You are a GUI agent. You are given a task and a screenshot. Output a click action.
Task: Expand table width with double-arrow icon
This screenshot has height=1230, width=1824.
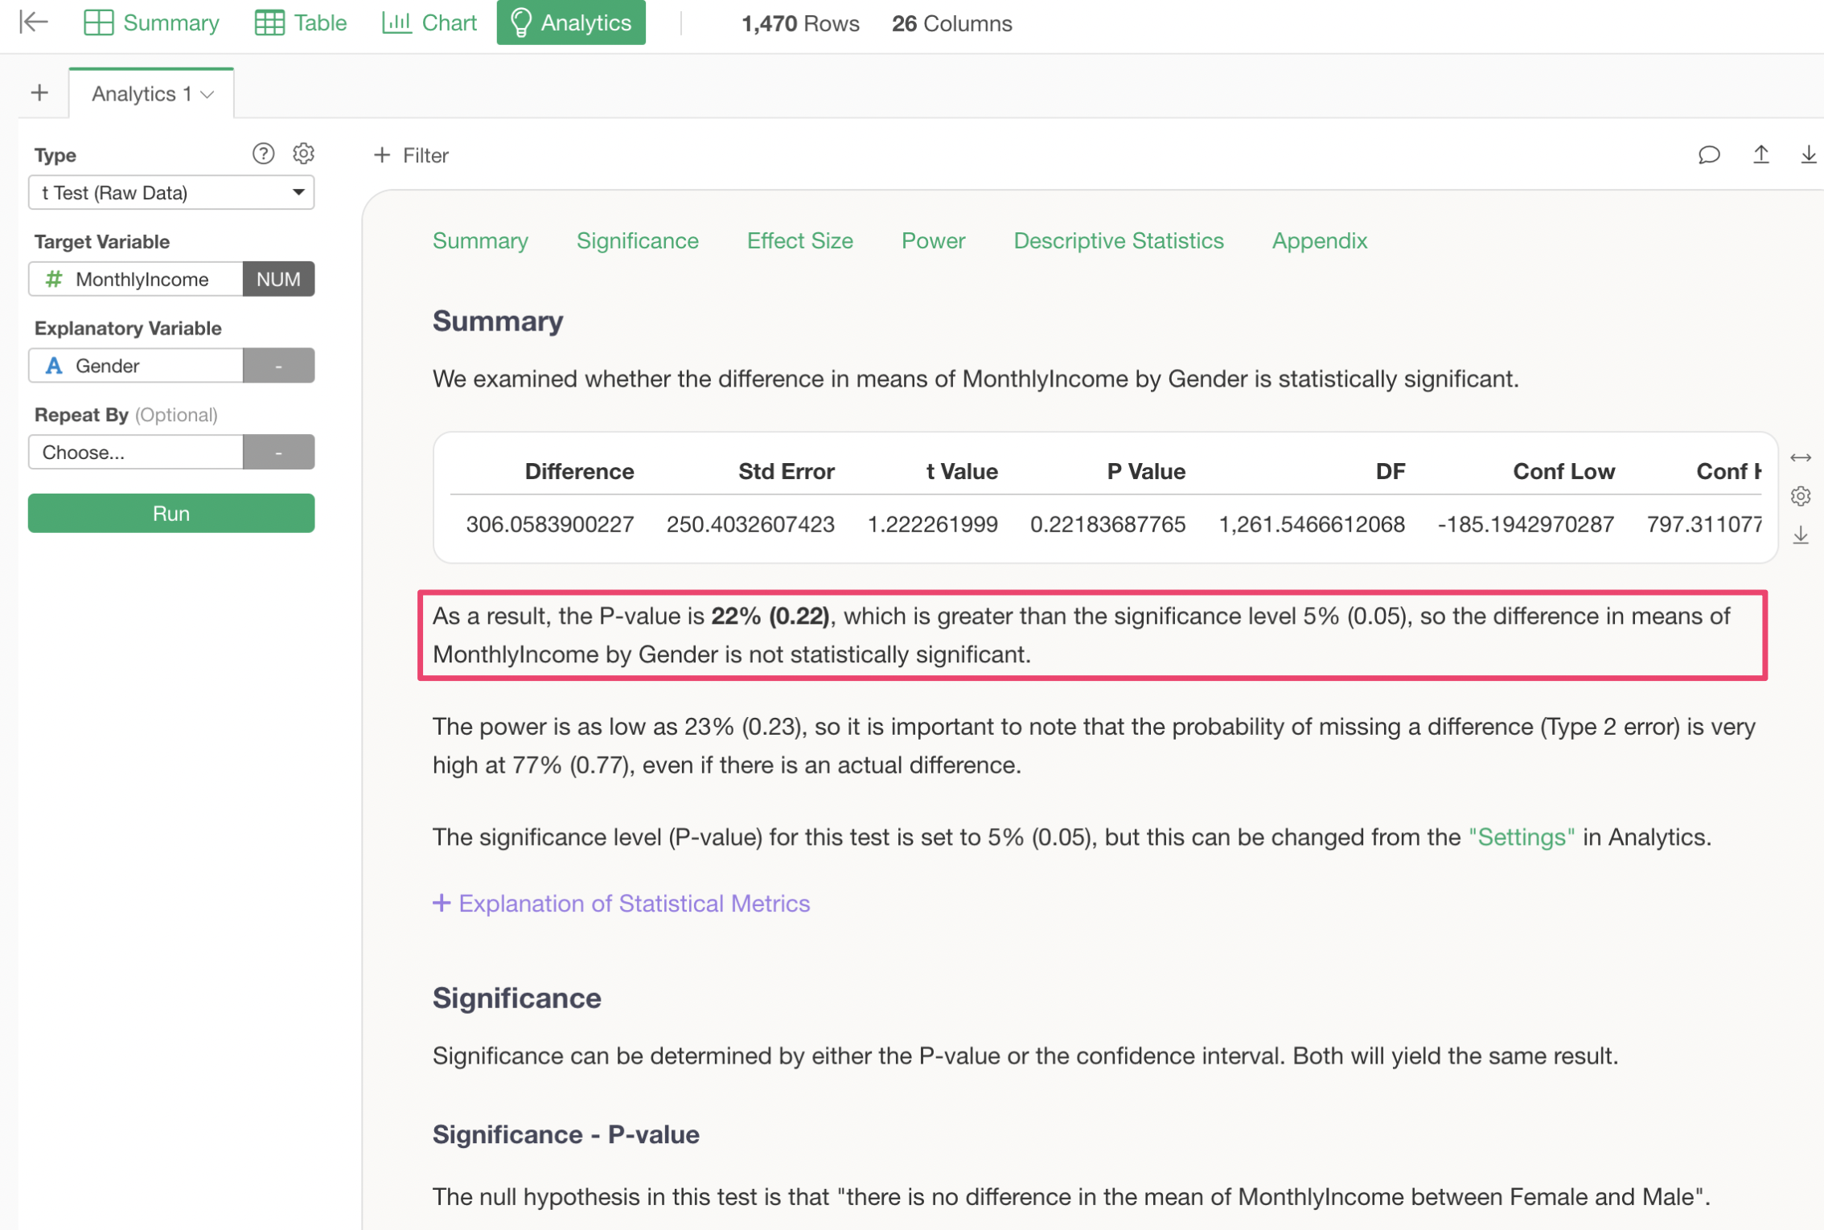point(1801,457)
